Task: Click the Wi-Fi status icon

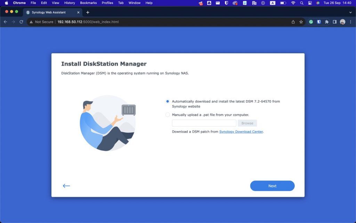Action: click(293, 3)
